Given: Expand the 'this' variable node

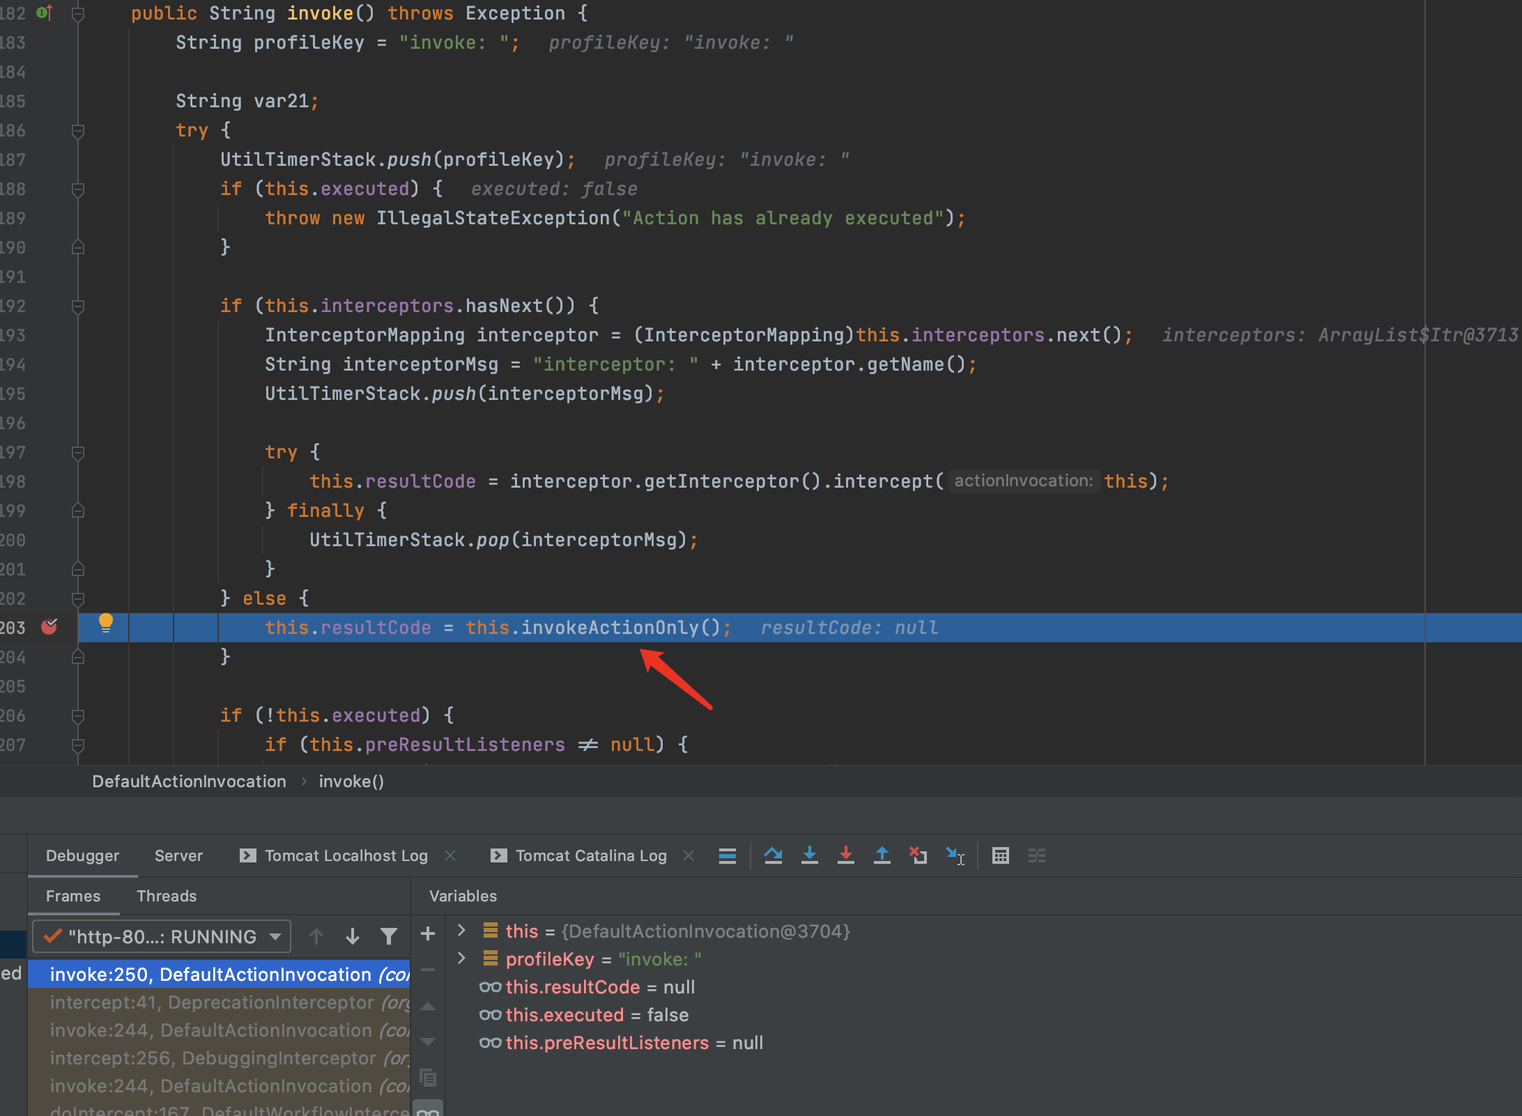Looking at the screenshot, I should 461,931.
